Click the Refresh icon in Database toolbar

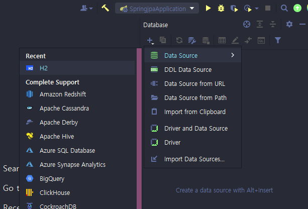coord(179,40)
